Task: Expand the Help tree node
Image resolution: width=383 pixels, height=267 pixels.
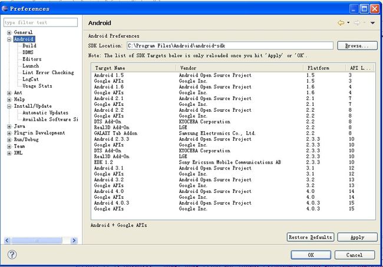Action: pyautogui.click(x=9, y=100)
